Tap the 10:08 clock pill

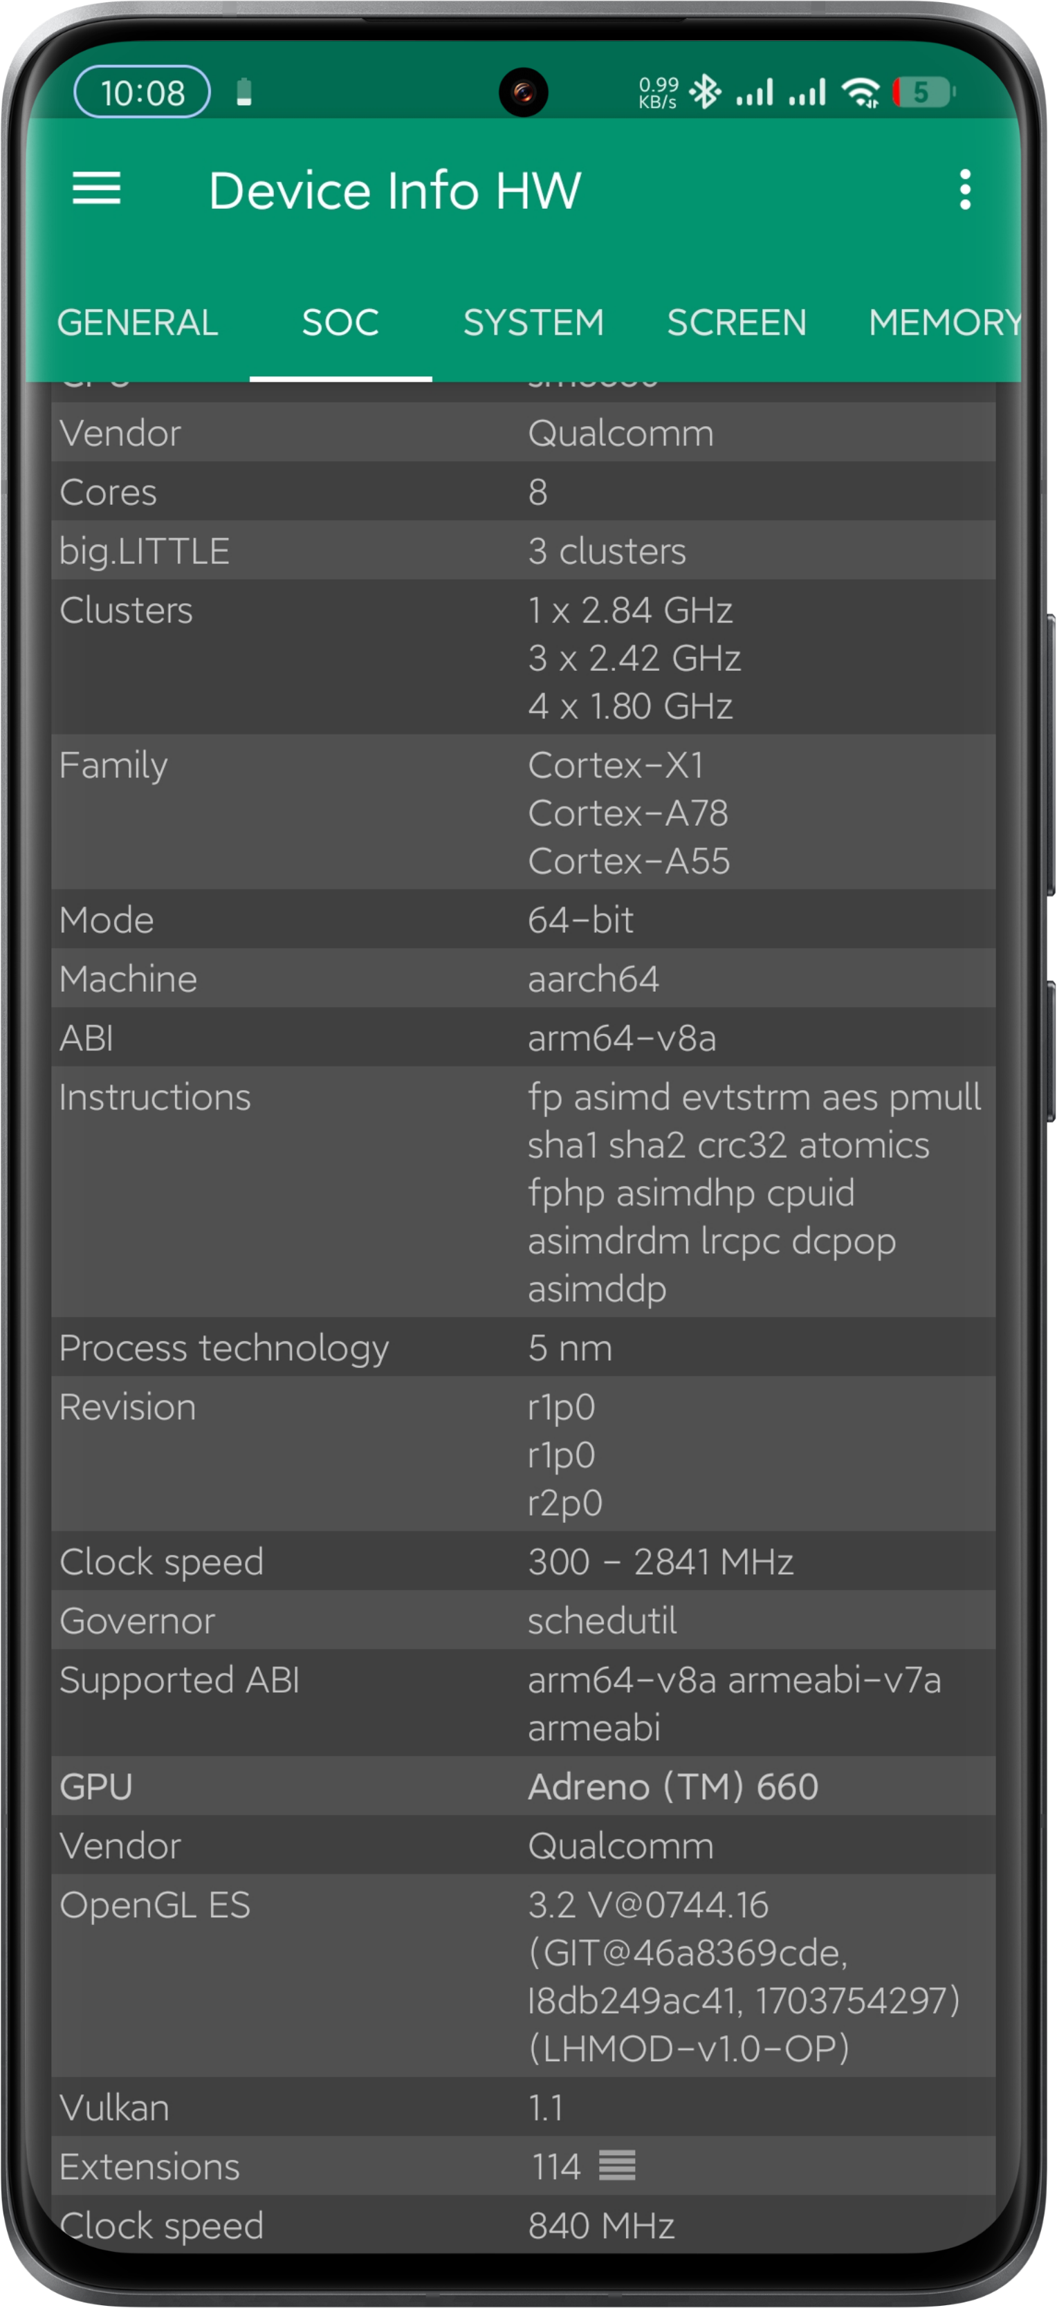tap(143, 92)
